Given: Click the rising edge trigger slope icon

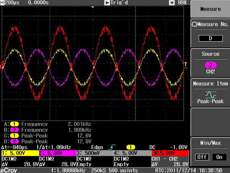Looking at the screenshot, I should pyautogui.click(x=112, y=147).
